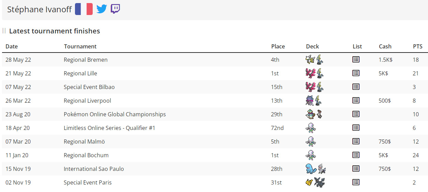Click the French flag icon
428x192 pixels.
tap(84, 9)
